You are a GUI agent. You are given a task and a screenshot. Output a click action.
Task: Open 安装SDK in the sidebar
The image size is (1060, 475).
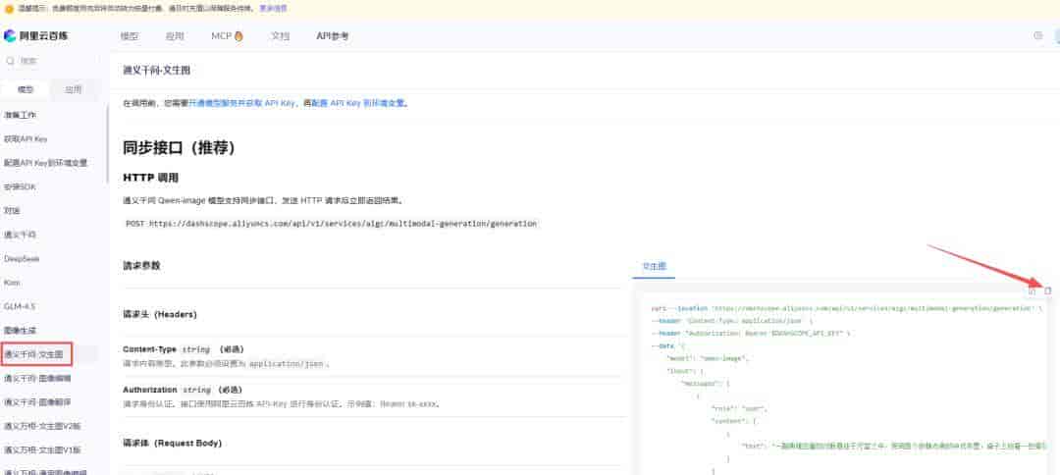(x=21, y=186)
